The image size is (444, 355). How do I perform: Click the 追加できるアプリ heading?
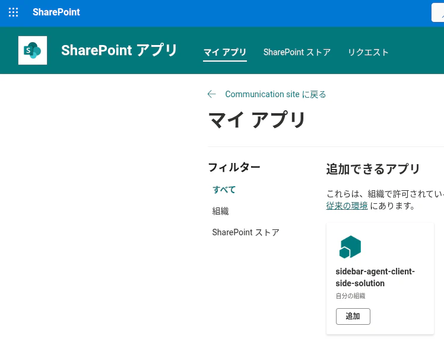tap(373, 169)
